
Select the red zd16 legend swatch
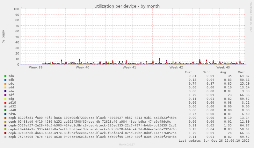pos(5,103)
